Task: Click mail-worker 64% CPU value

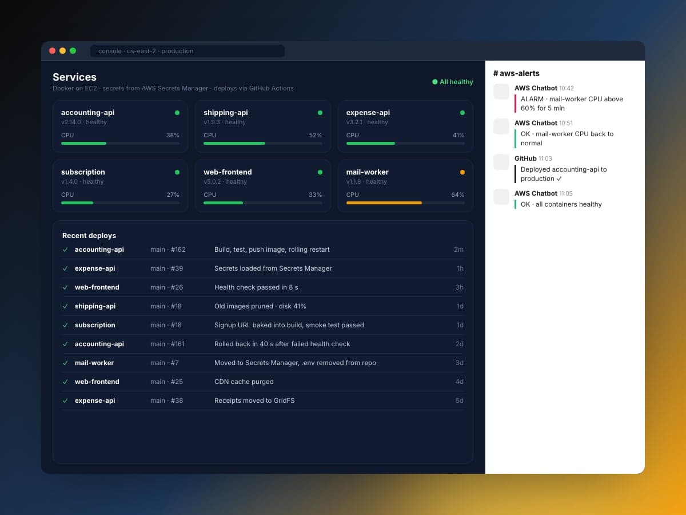Action: point(458,195)
